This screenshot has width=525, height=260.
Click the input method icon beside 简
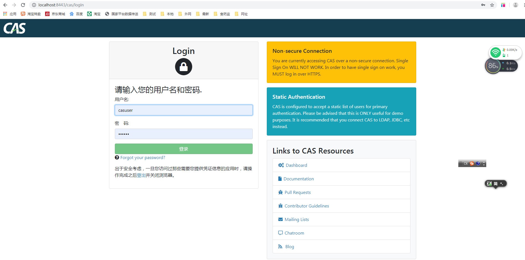[x=489, y=184]
